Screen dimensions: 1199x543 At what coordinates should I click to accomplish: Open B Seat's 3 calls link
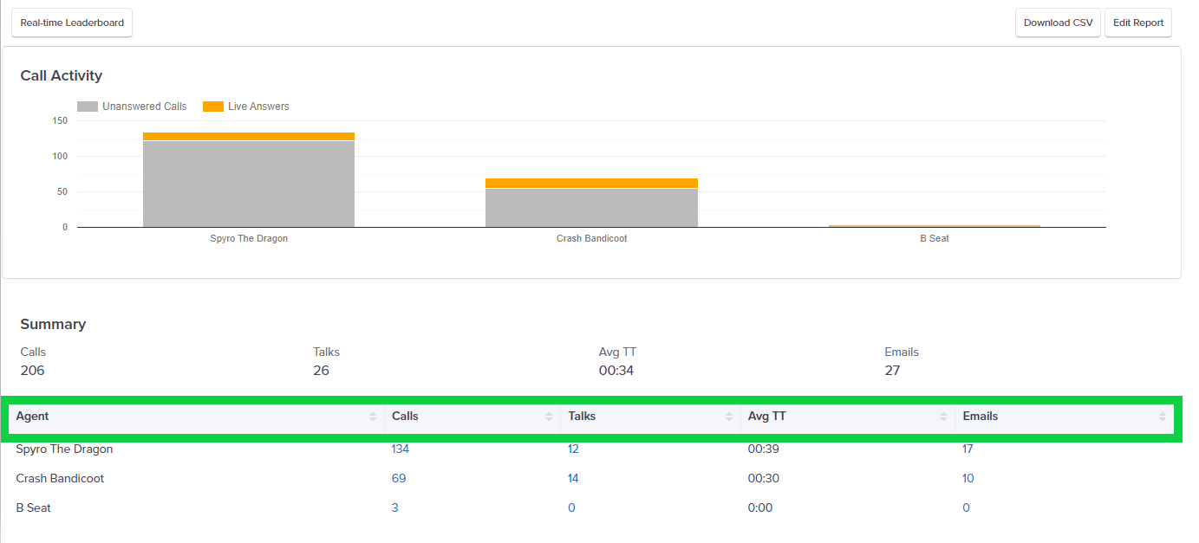[x=395, y=507]
